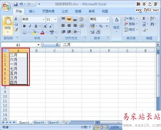Screen dimensions: 161x130
Task: Insert a new worksheet tab
Action: point(65,123)
